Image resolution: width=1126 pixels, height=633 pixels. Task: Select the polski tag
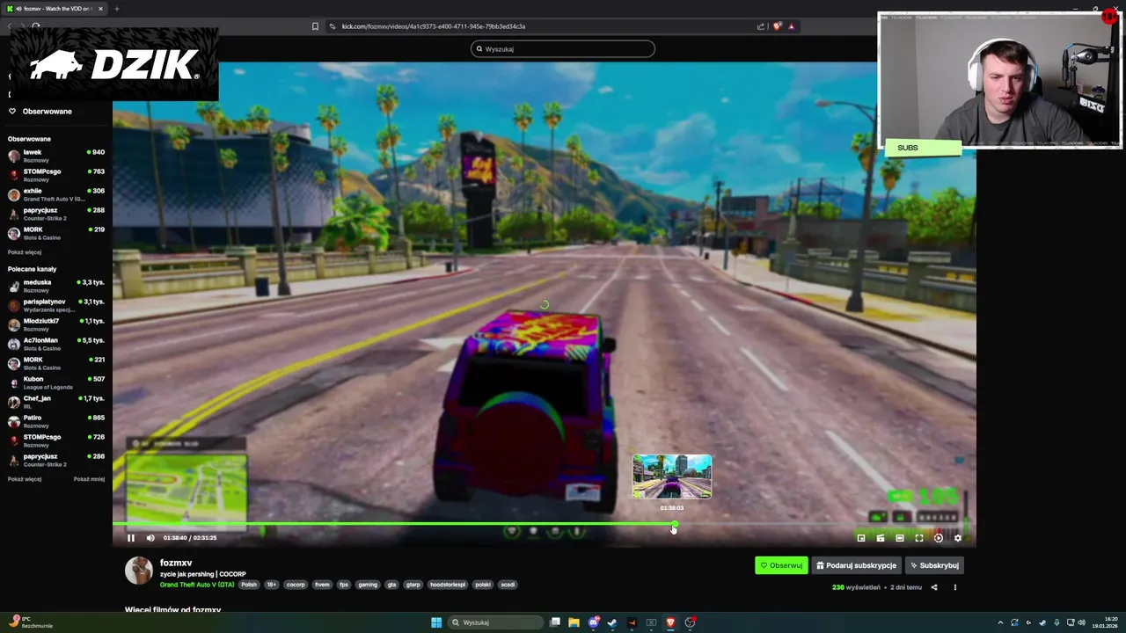point(483,585)
